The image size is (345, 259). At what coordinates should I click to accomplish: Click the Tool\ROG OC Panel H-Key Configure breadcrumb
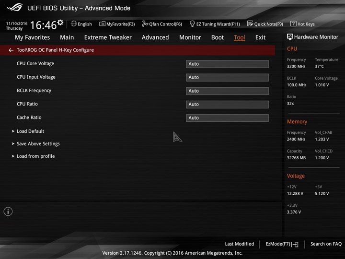point(55,50)
